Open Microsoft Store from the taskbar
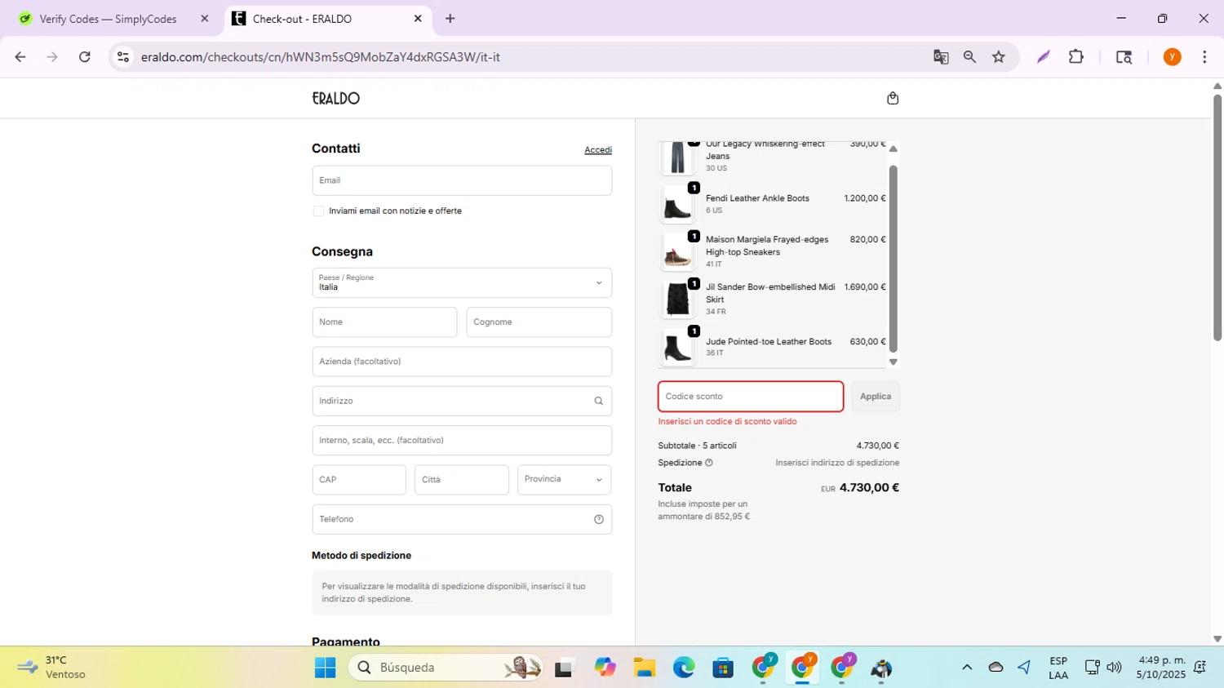The width and height of the screenshot is (1224, 688). tap(723, 668)
